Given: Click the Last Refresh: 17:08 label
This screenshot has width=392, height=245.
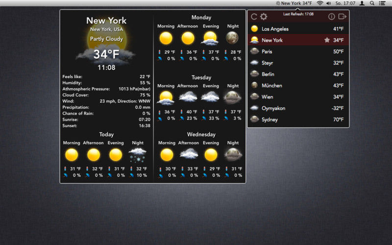Looking at the screenshot, I should pyautogui.click(x=298, y=14).
